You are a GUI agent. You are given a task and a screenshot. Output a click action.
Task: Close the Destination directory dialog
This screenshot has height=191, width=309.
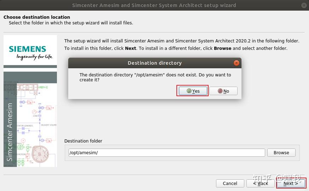click(237, 63)
